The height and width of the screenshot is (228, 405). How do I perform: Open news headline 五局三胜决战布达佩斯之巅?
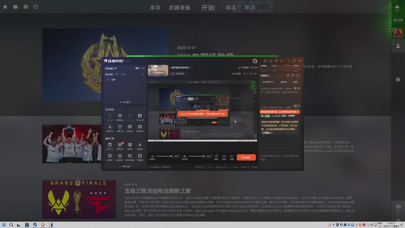[157, 191]
